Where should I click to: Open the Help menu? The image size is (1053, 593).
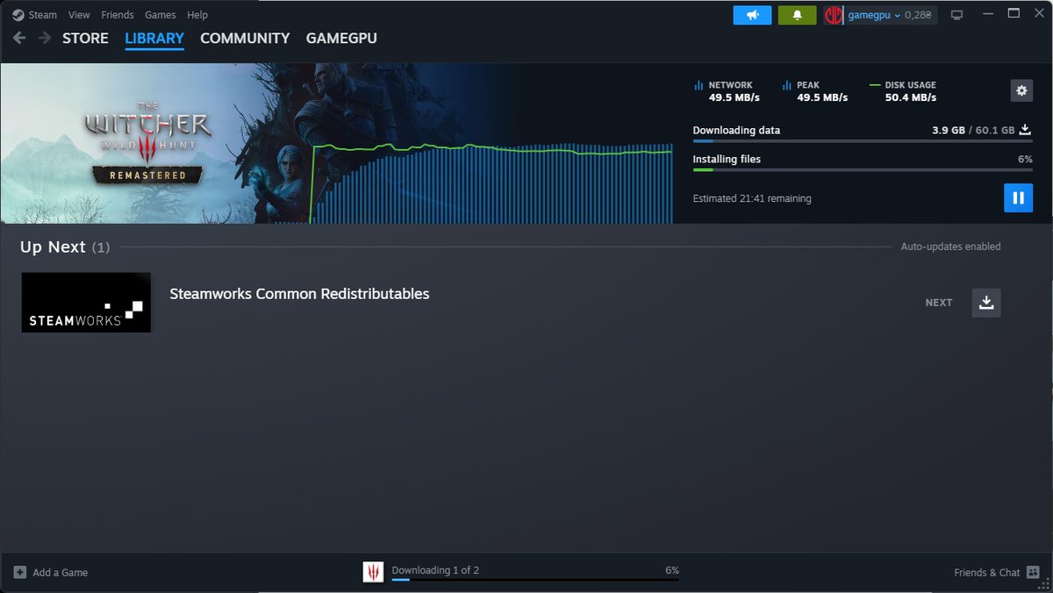click(x=197, y=15)
